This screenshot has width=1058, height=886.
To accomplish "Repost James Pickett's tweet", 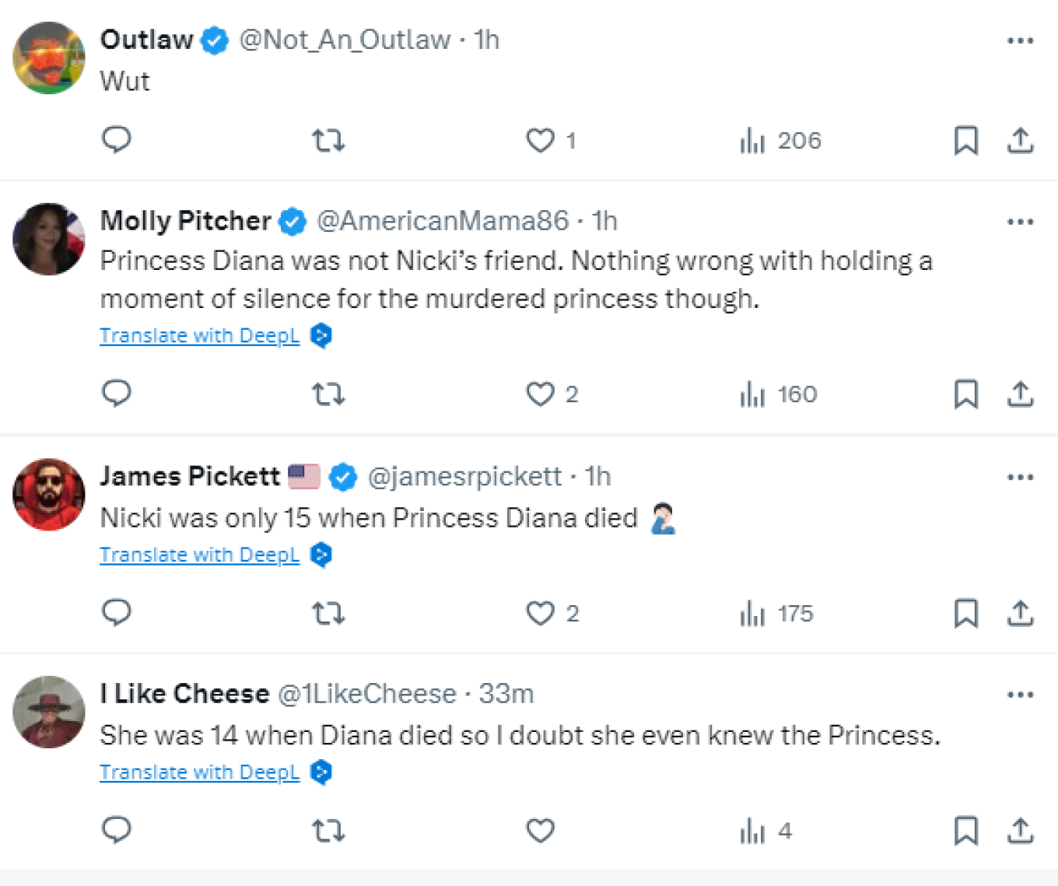I will pyautogui.click(x=328, y=614).
